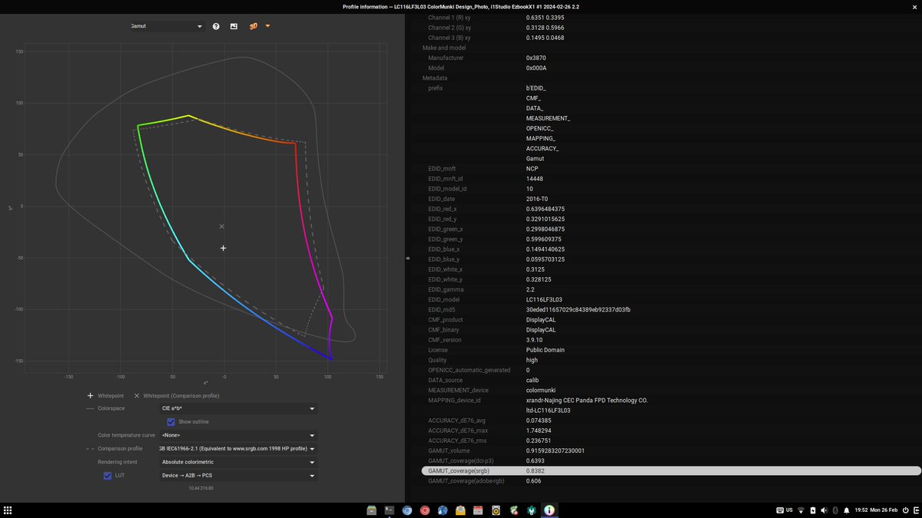Select the DATA_source calib row
Image resolution: width=922 pixels, height=518 pixels.
[x=671, y=380]
